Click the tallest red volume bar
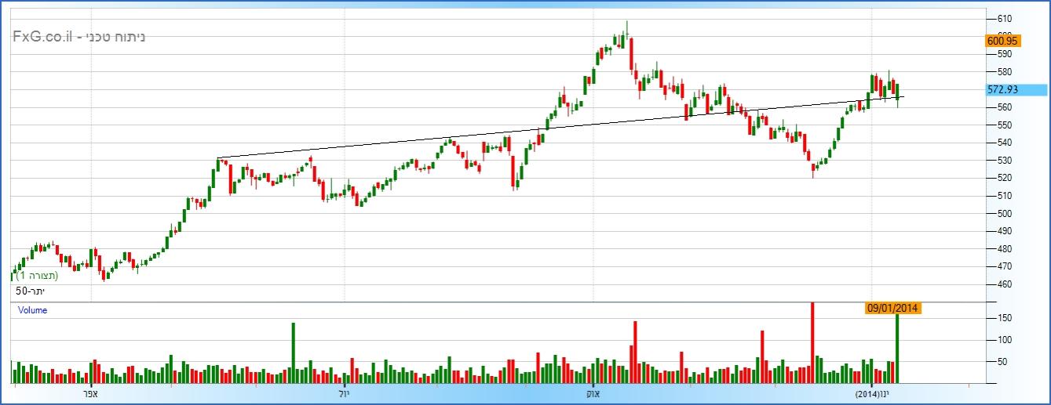Viewport: 1051px width, 405px height. (812, 342)
